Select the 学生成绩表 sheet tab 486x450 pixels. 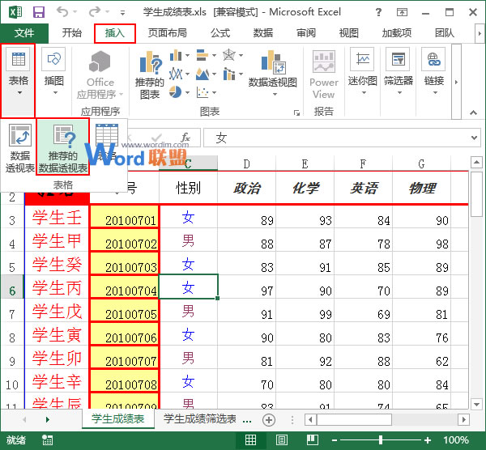point(118,418)
